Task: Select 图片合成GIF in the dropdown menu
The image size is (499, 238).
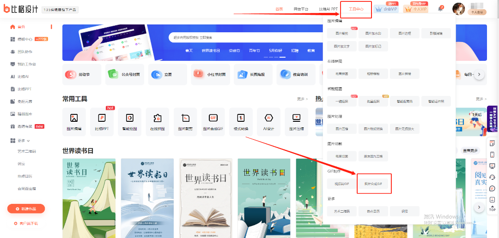Action: pyautogui.click(x=374, y=184)
